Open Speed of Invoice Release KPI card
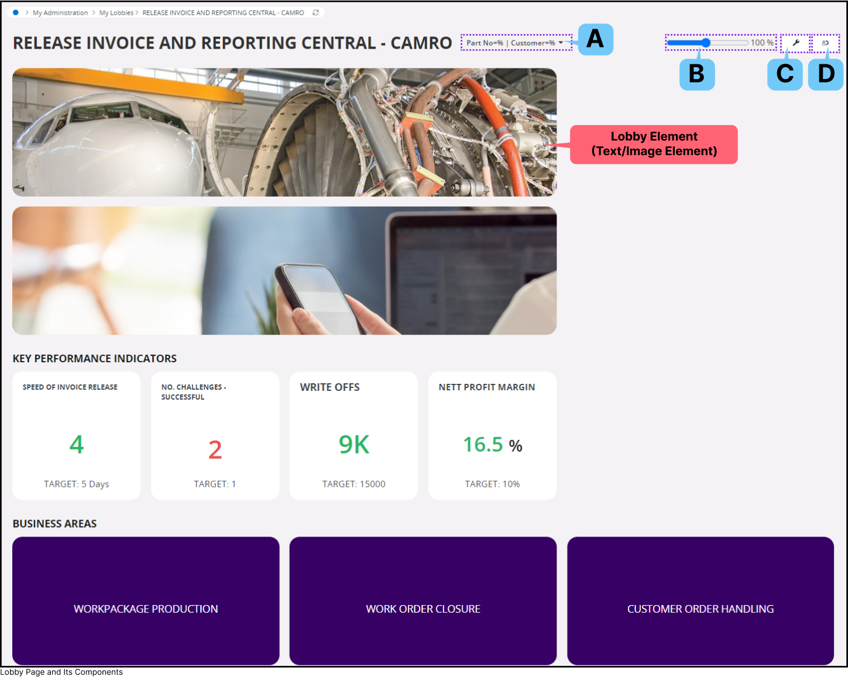The height and width of the screenshot is (677, 848). [77, 436]
